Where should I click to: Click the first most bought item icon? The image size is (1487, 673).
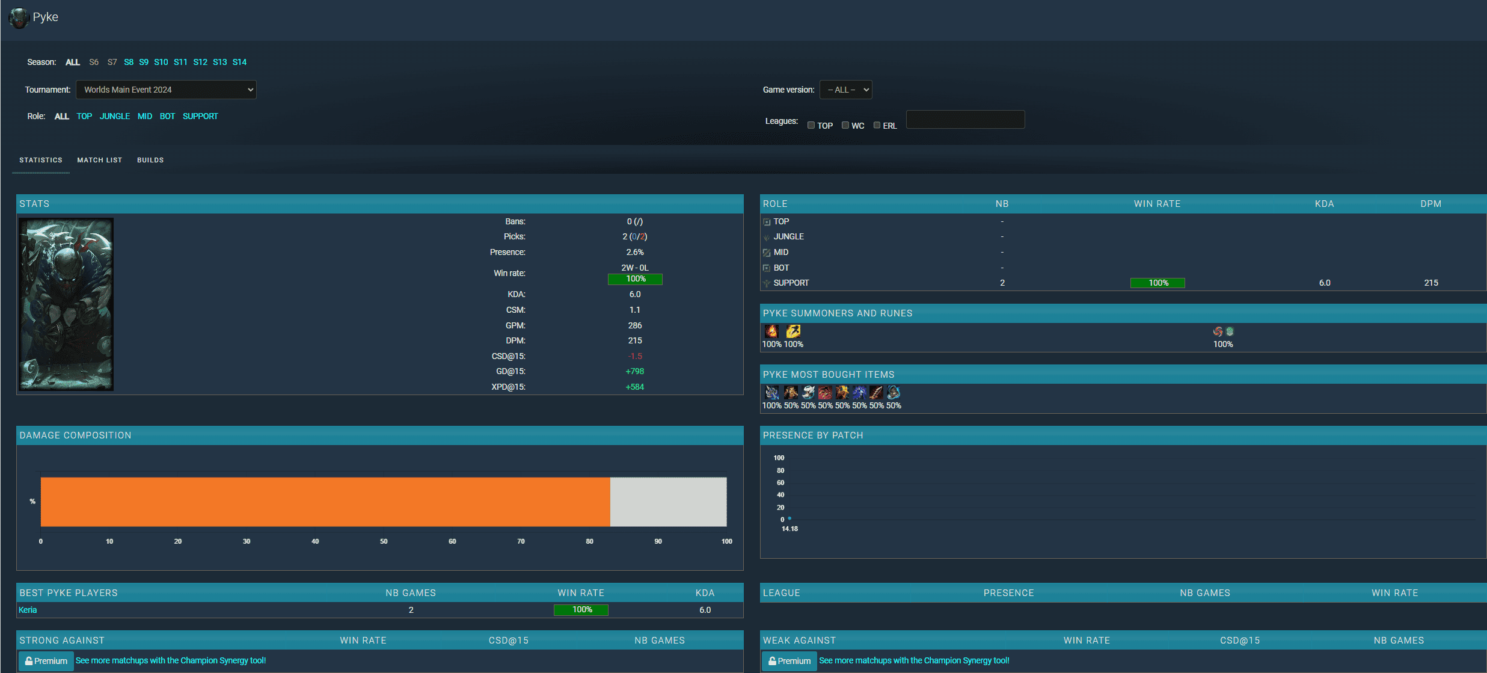tap(771, 393)
